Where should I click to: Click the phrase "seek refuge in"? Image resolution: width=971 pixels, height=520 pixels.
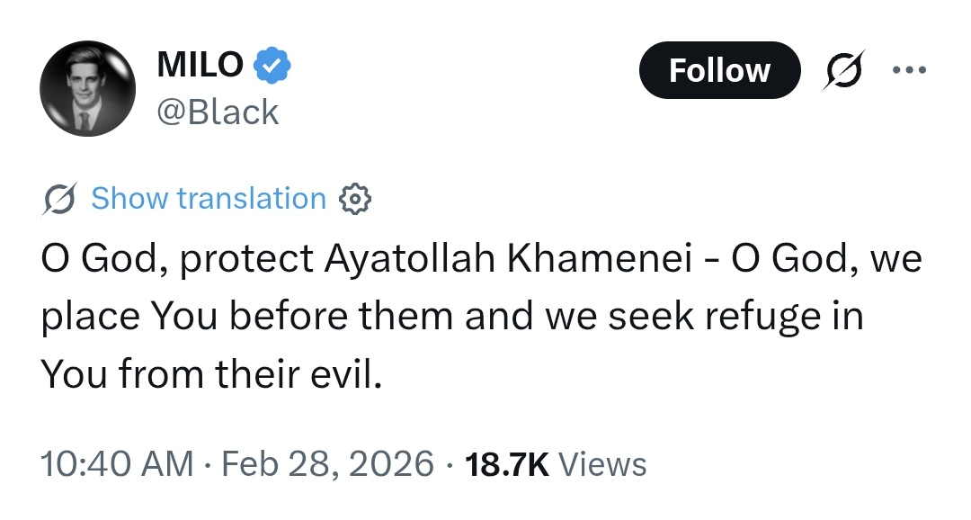tap(725, 318)
